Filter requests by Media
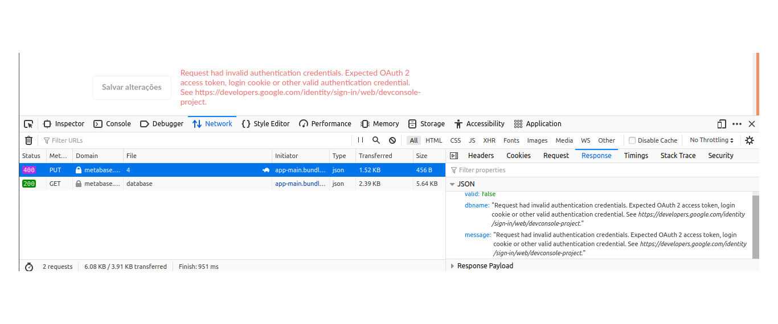The width and height of the screenshot is (778, 324). point(564,140)
